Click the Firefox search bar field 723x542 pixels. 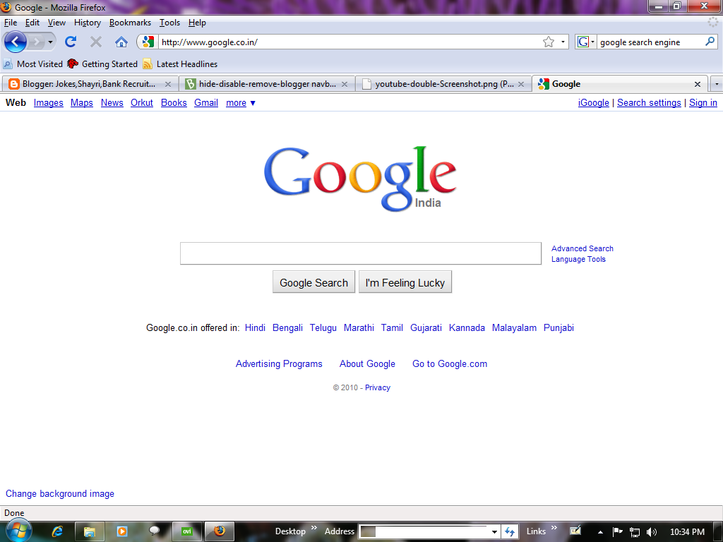click(650, 42)
